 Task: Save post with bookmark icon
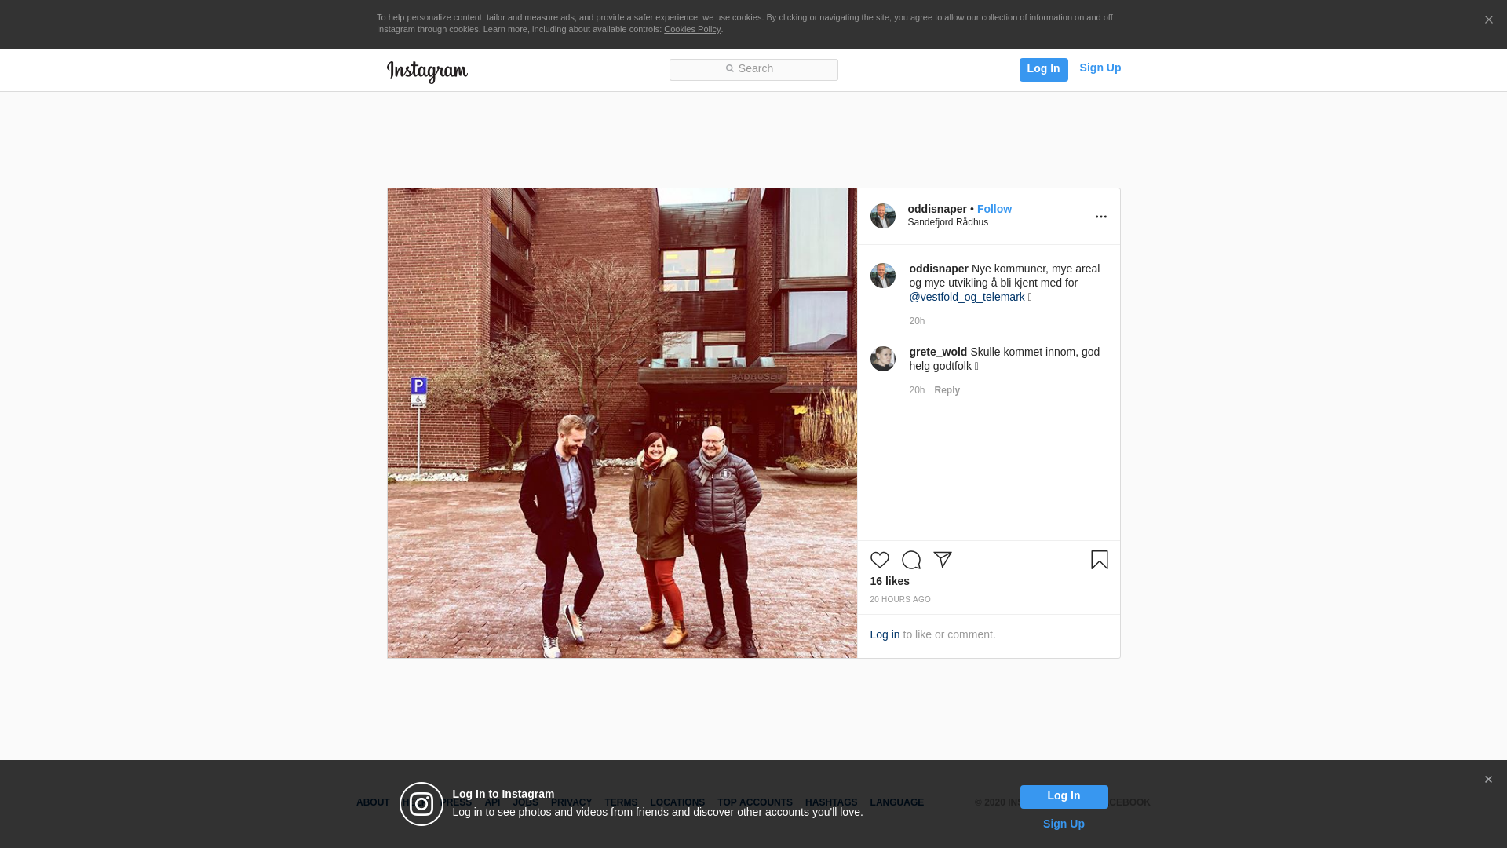(x=1099, y=560)
